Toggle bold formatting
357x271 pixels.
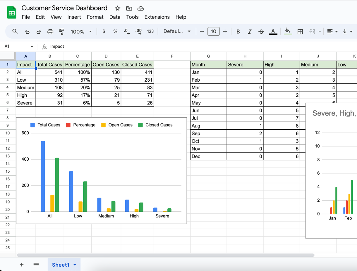coord(238,32)
